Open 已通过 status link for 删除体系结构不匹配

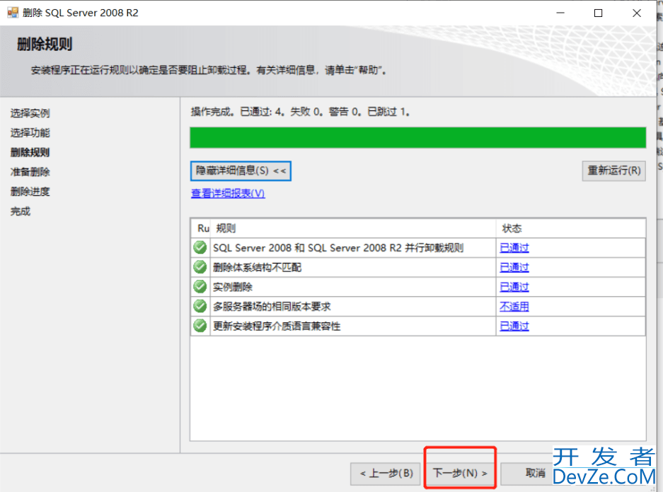514,267
